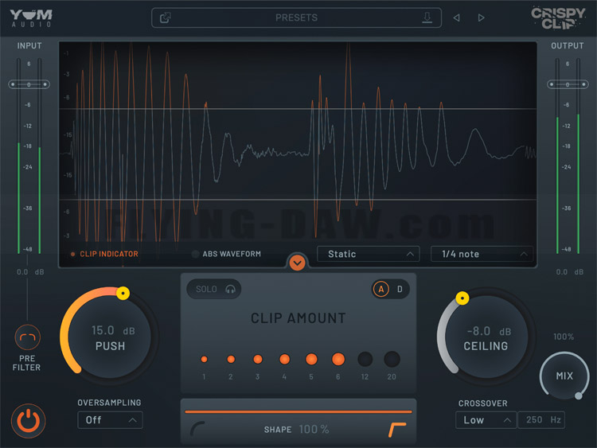Toggle plugin power bypass button
597x448 pixels.
pyautogui.click(x=28, y=421)
